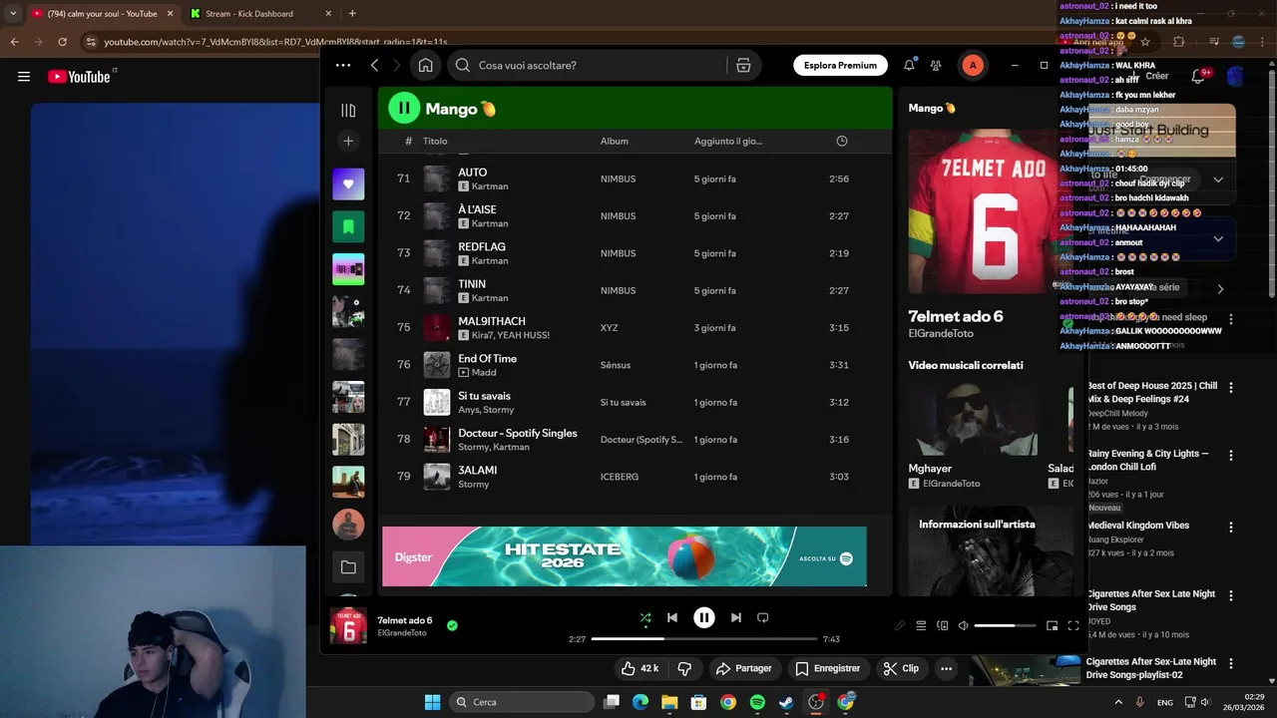Adjust the Spotify volume slider
Viewport: 1277px width, 718px height.
click(1005, 625)
